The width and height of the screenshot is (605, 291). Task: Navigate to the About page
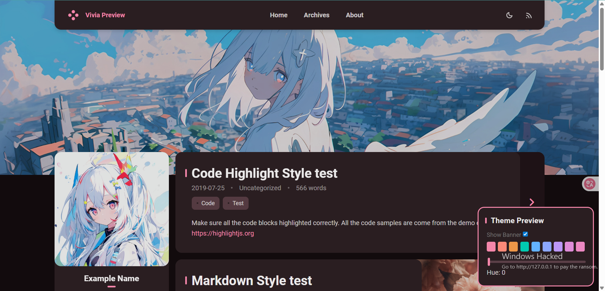coord(354,15)
